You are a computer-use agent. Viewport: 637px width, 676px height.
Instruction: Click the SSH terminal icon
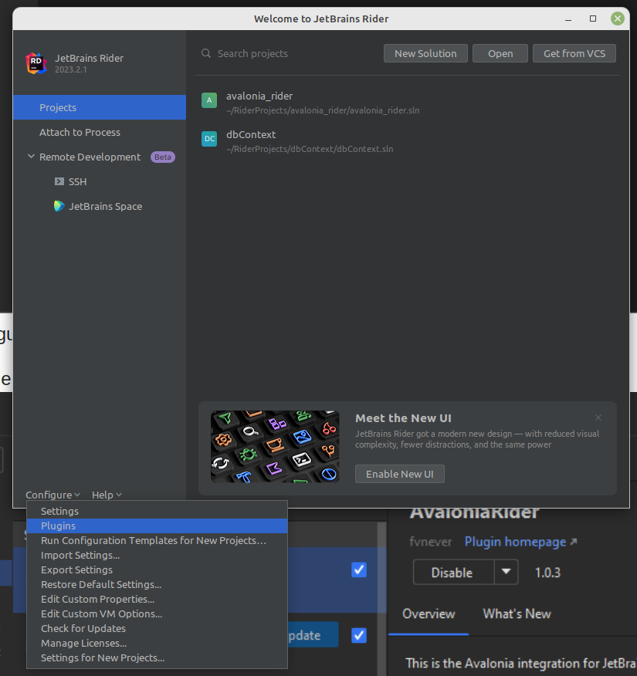[59, 182]
